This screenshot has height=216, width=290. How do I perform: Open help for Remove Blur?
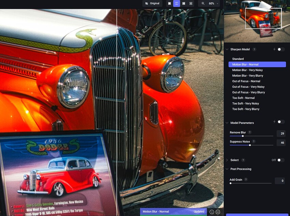point(249,132)
